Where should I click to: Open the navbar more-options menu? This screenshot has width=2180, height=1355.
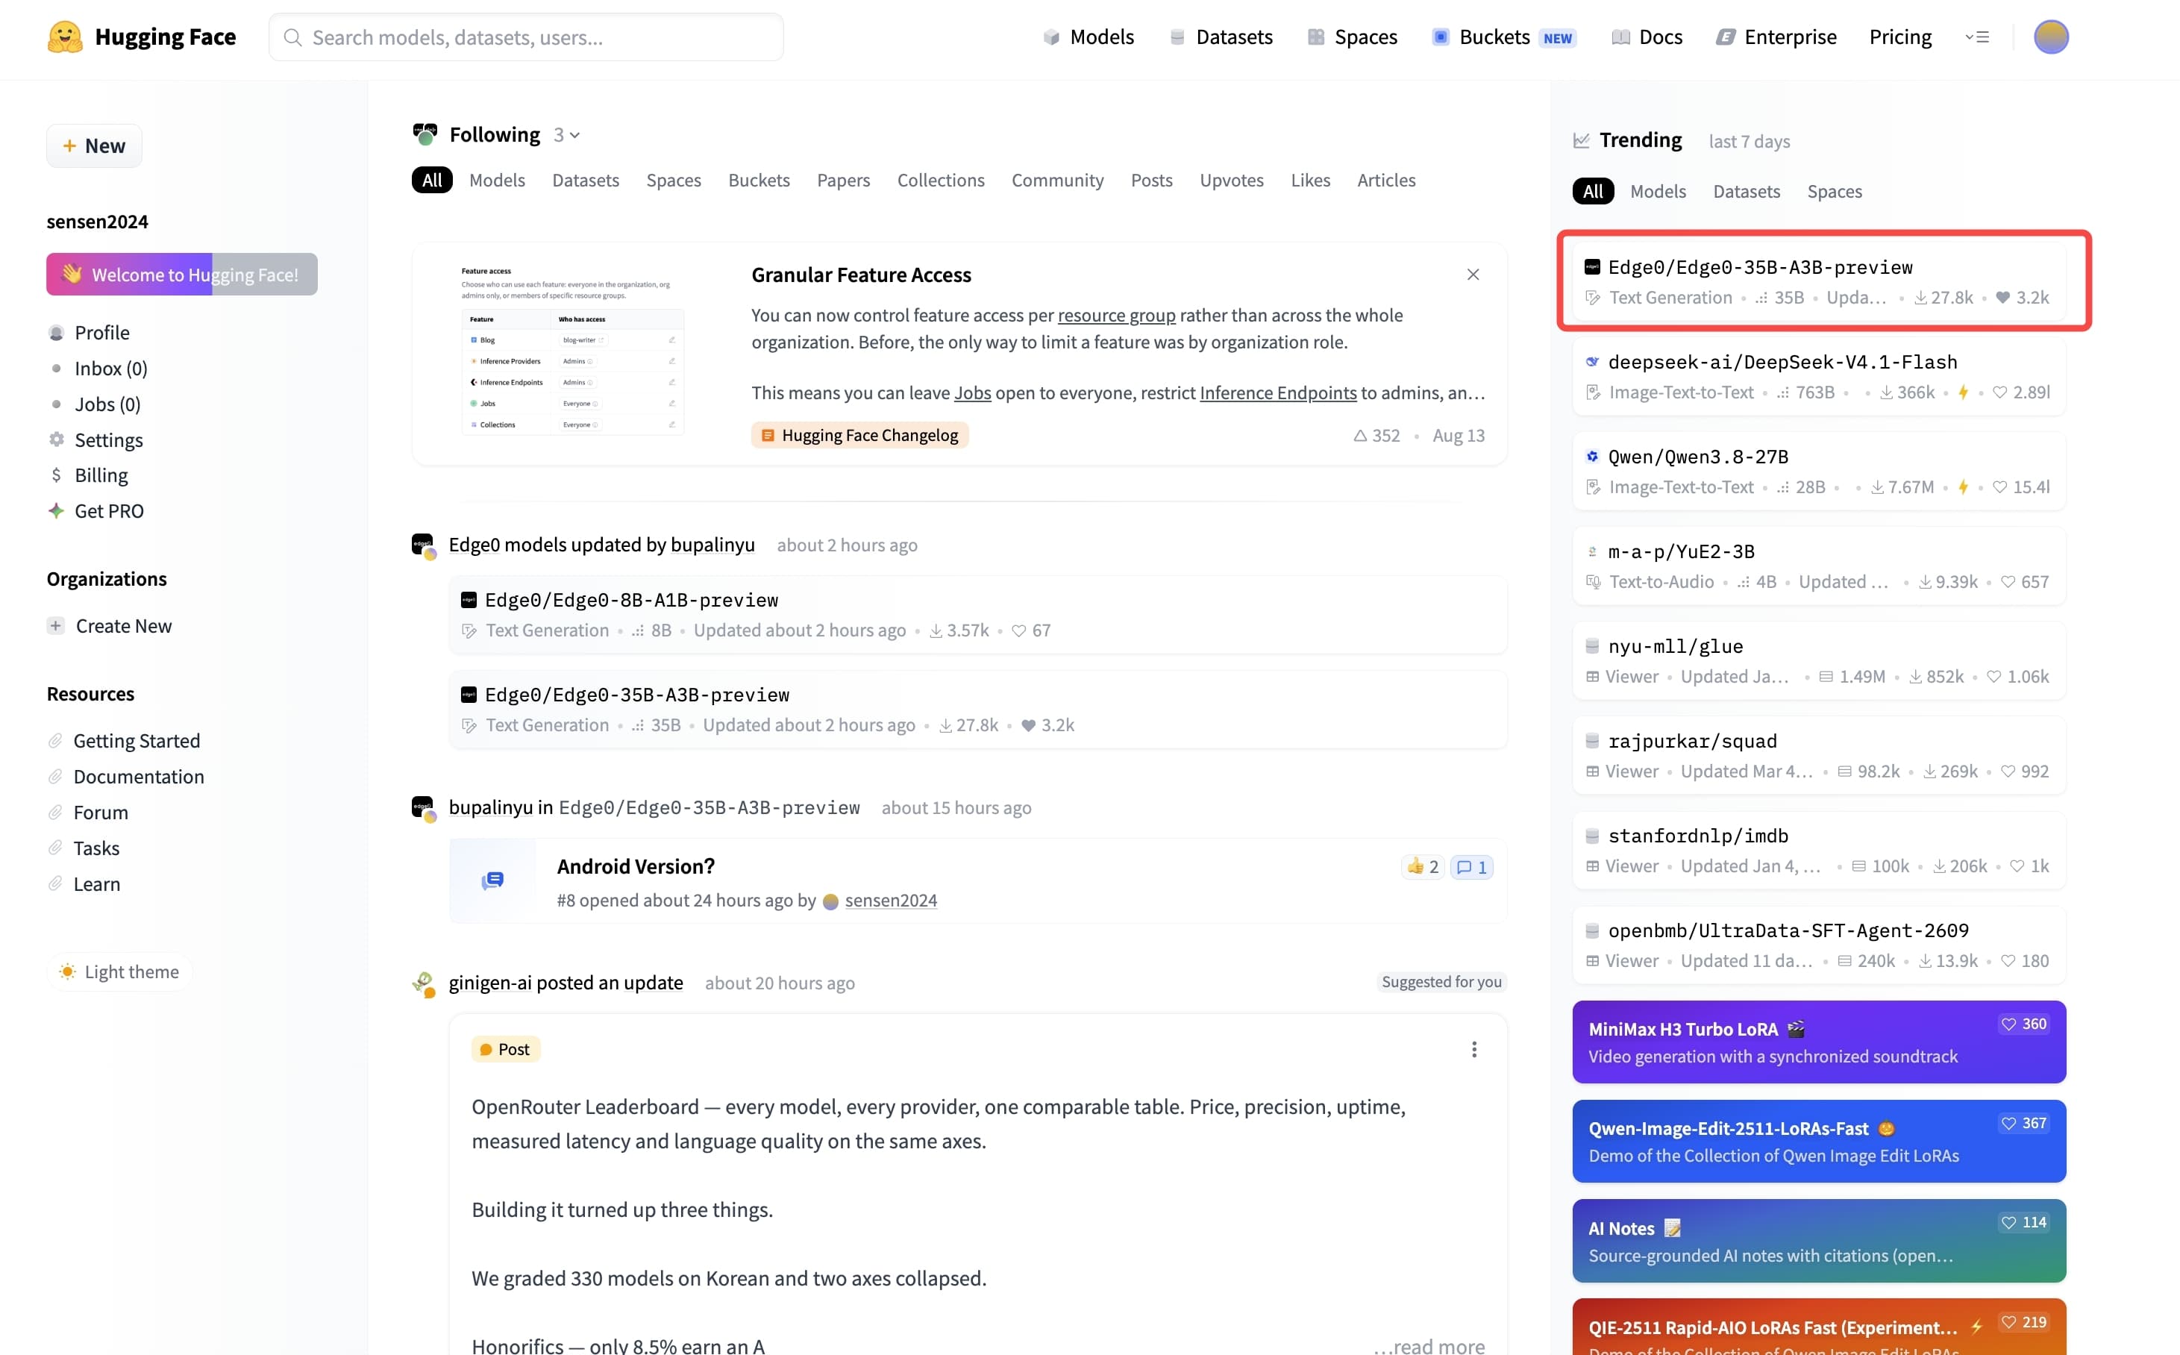[1976, 37]
